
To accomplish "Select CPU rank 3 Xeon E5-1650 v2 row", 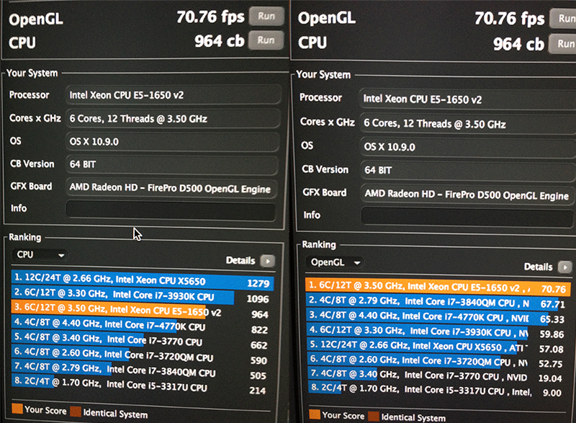I will tap(143, 311).
